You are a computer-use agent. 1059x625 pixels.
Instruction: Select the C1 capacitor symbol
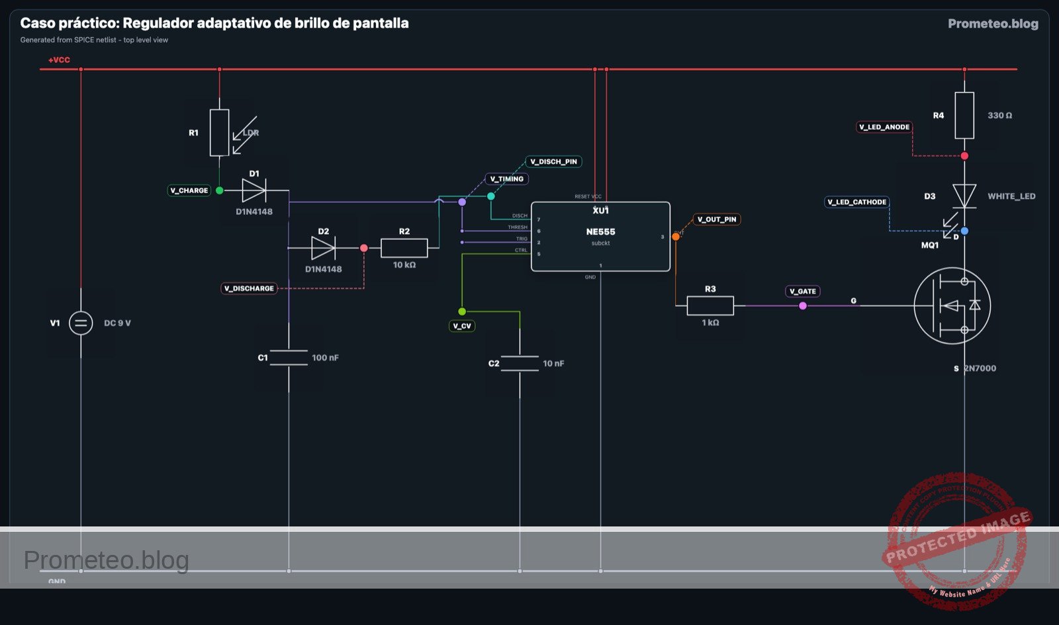point(289,358)
